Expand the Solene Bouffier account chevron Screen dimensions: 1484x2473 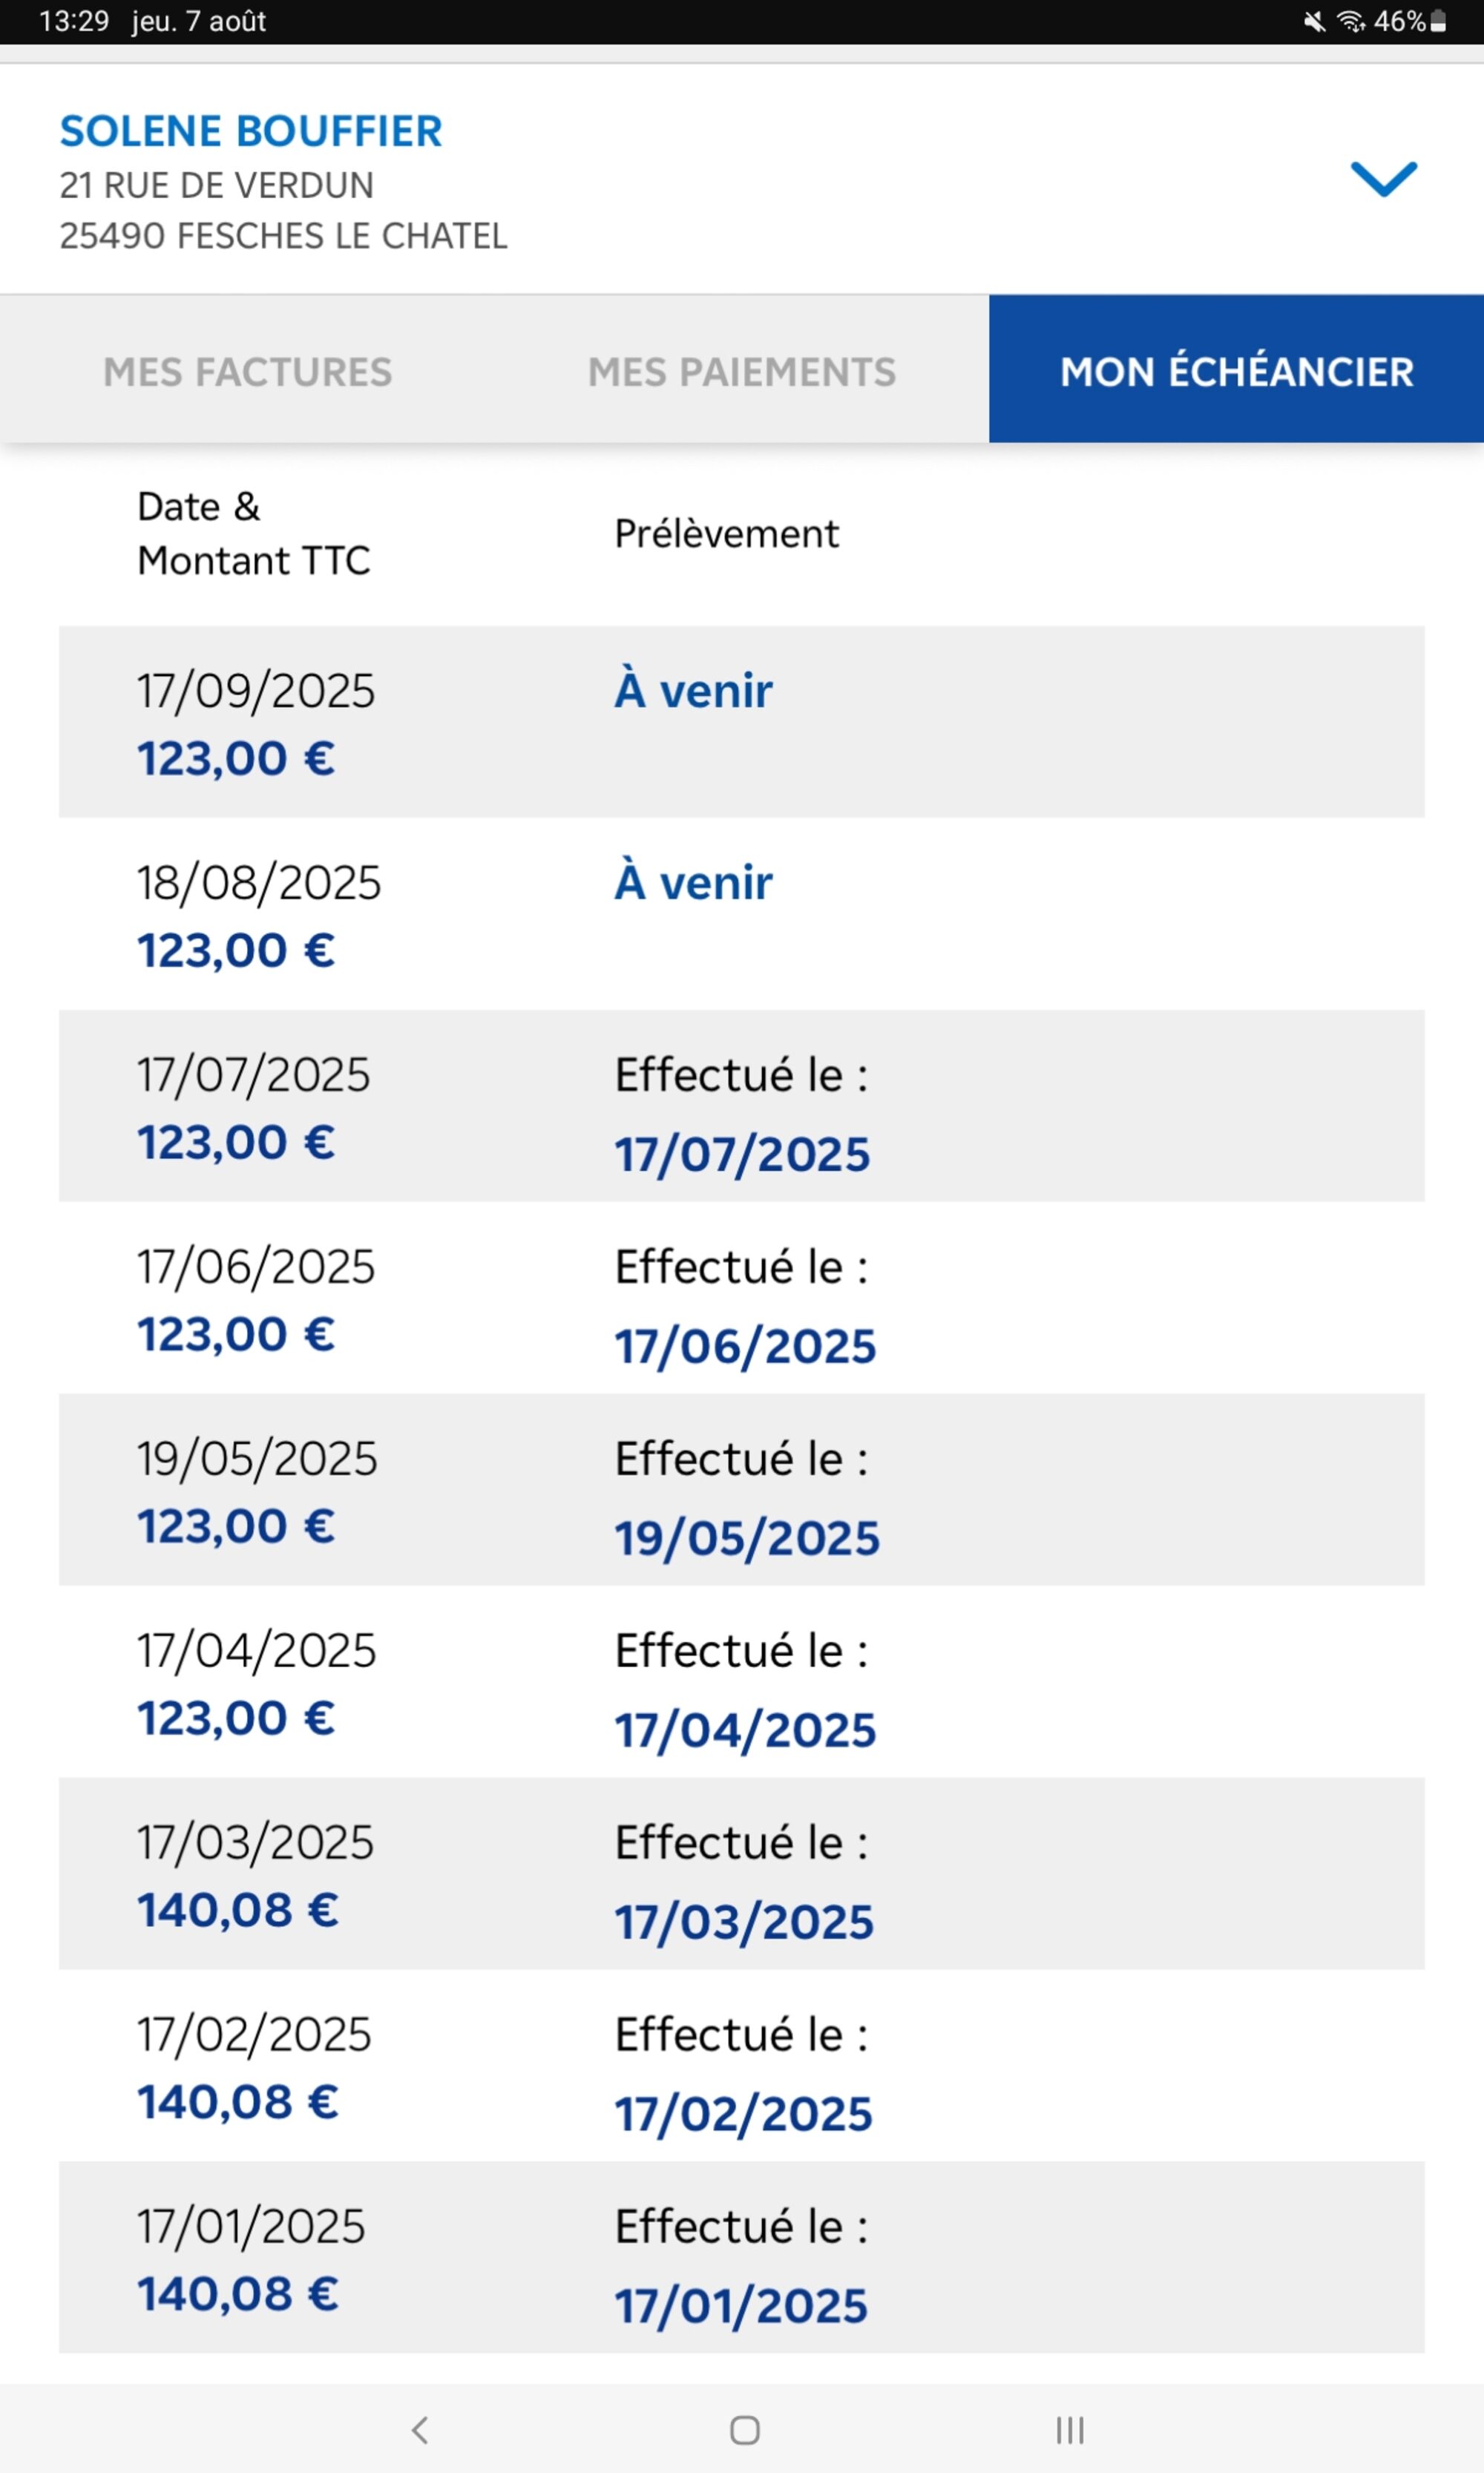point(1383,179)
